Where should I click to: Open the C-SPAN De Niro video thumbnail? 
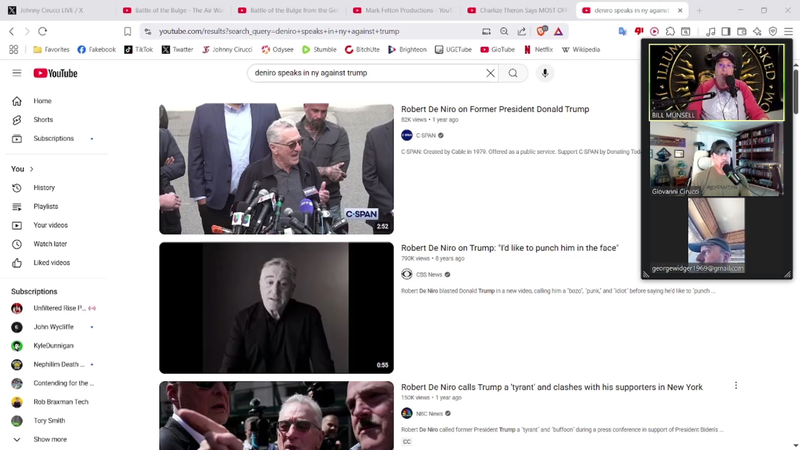tap(276, 169)
